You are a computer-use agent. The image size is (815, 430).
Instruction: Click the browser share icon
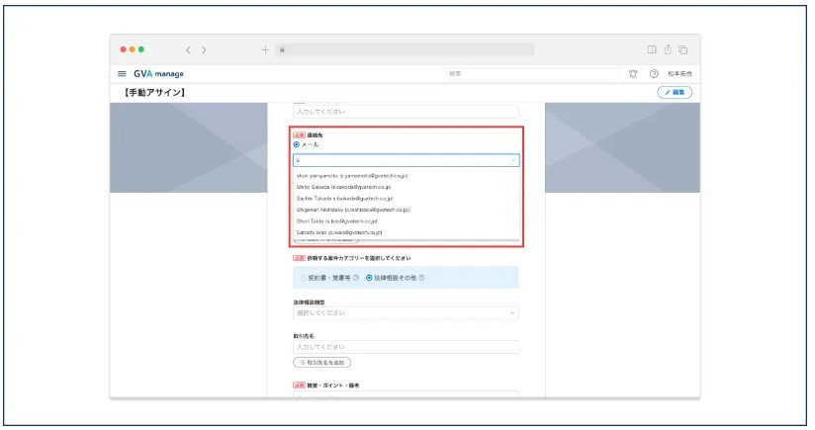click(668, 49)
